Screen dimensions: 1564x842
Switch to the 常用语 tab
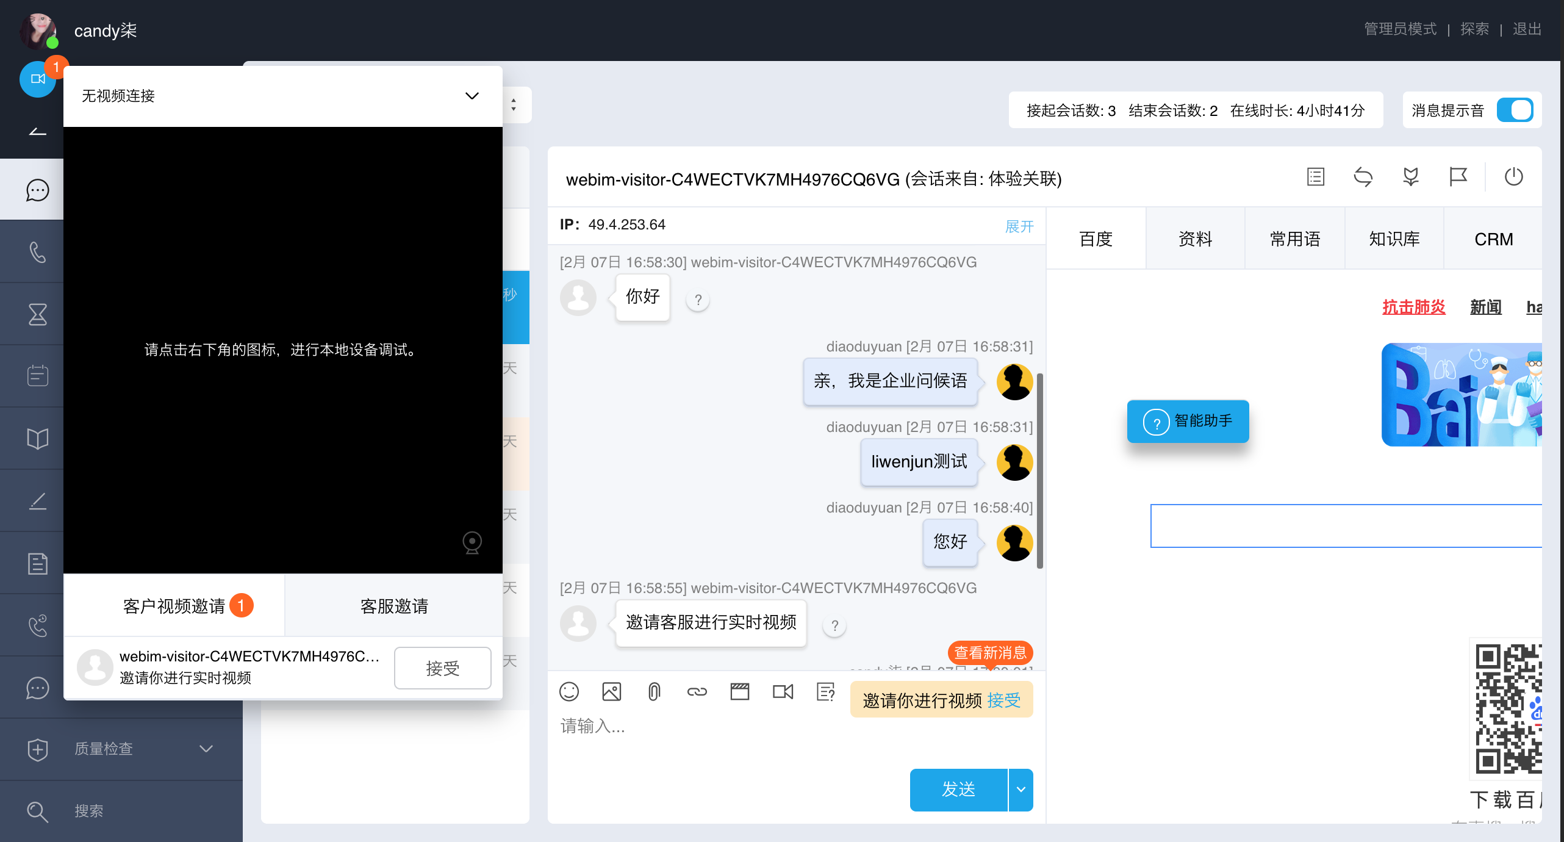(1294, 239)
